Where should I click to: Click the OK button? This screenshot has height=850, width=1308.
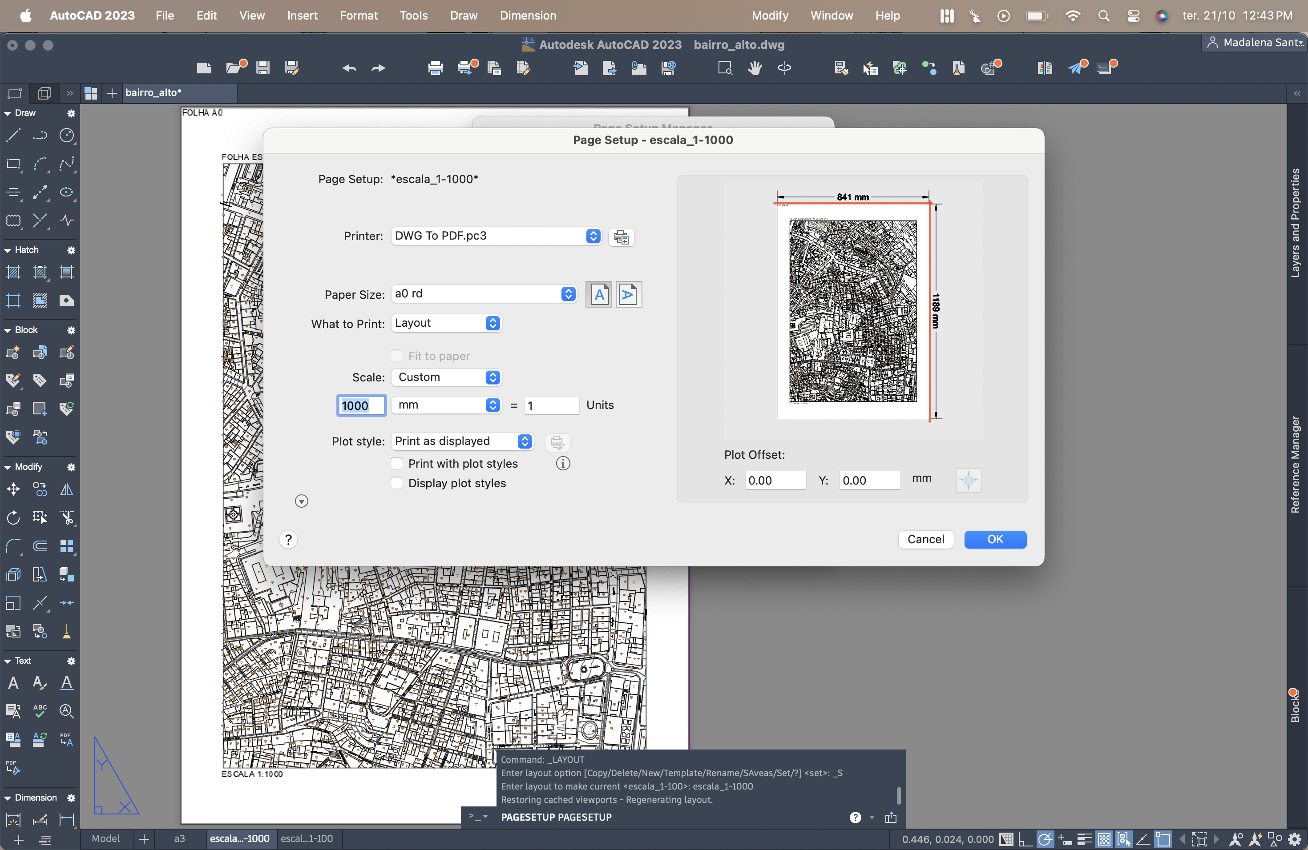click(x=995, y=539)
